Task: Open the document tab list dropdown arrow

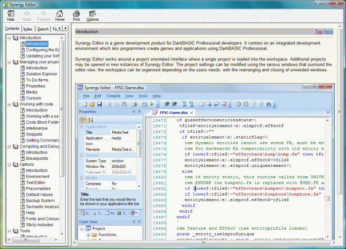Action: (x=328, y=112)
